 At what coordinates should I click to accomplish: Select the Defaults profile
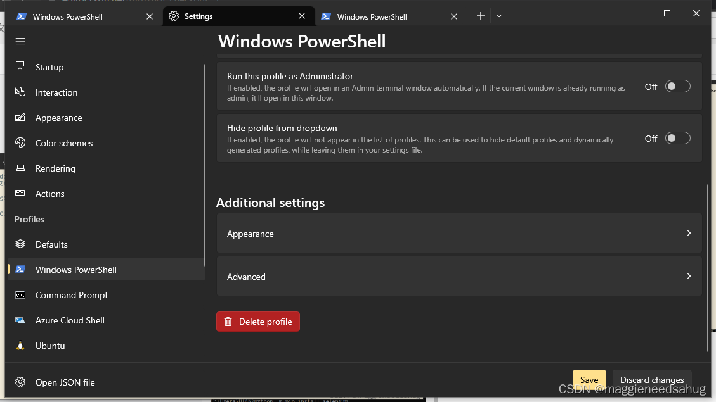click(x=106, y=244)
